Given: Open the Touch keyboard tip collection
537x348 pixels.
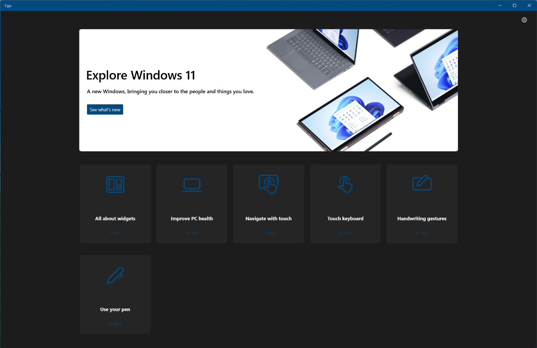Looking at the screenshot, I should tap(345, 203).
